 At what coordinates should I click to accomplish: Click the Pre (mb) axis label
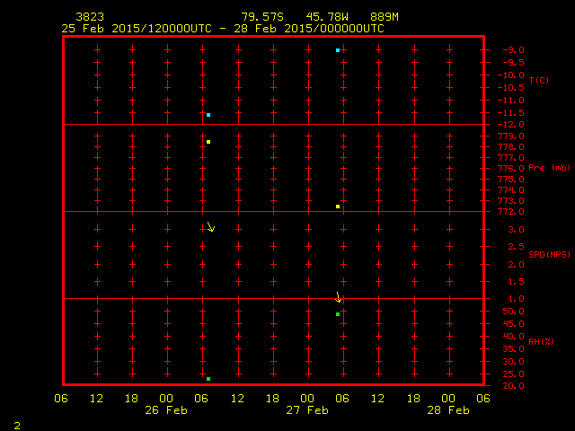[549, 168]
